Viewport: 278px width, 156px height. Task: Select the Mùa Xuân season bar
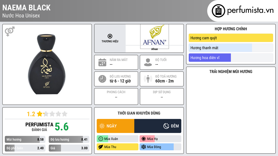coord(117,139)
